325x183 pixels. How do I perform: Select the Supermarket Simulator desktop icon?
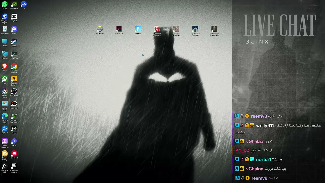coord(195,31)
